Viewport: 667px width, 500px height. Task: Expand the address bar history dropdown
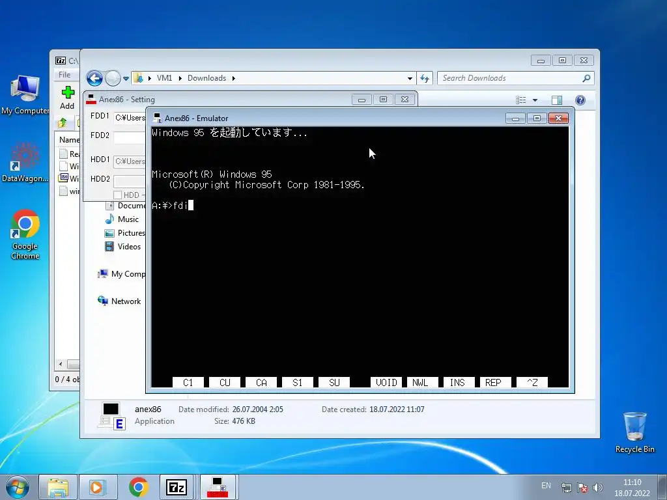click(410, 79)
